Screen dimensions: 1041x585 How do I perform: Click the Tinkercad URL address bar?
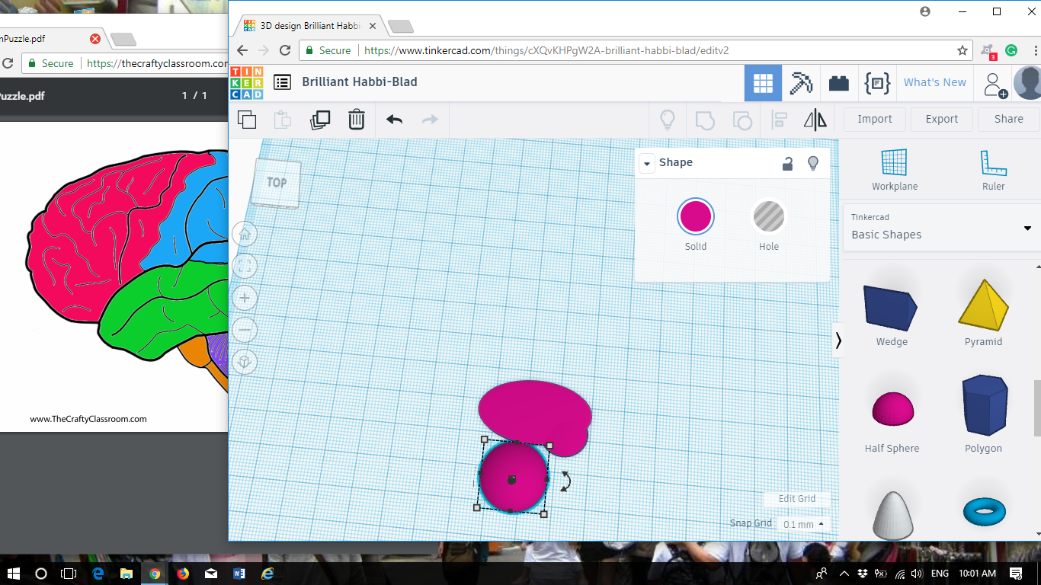tap(635, 50)
